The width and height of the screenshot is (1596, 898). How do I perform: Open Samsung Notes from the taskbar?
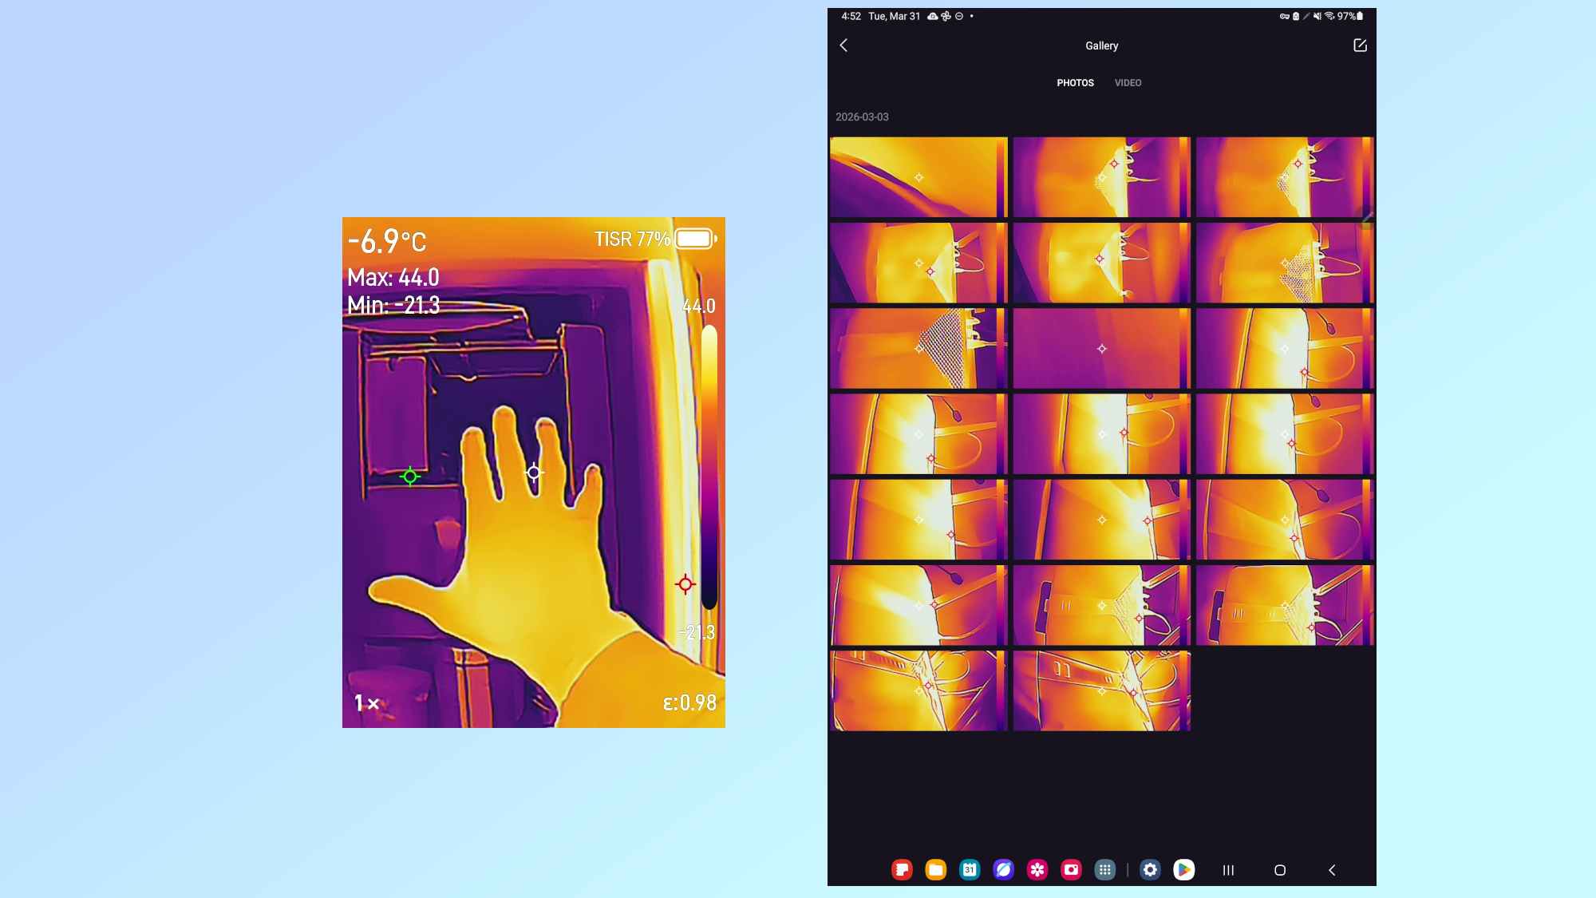pyautogui.click(x=900, y=869)
